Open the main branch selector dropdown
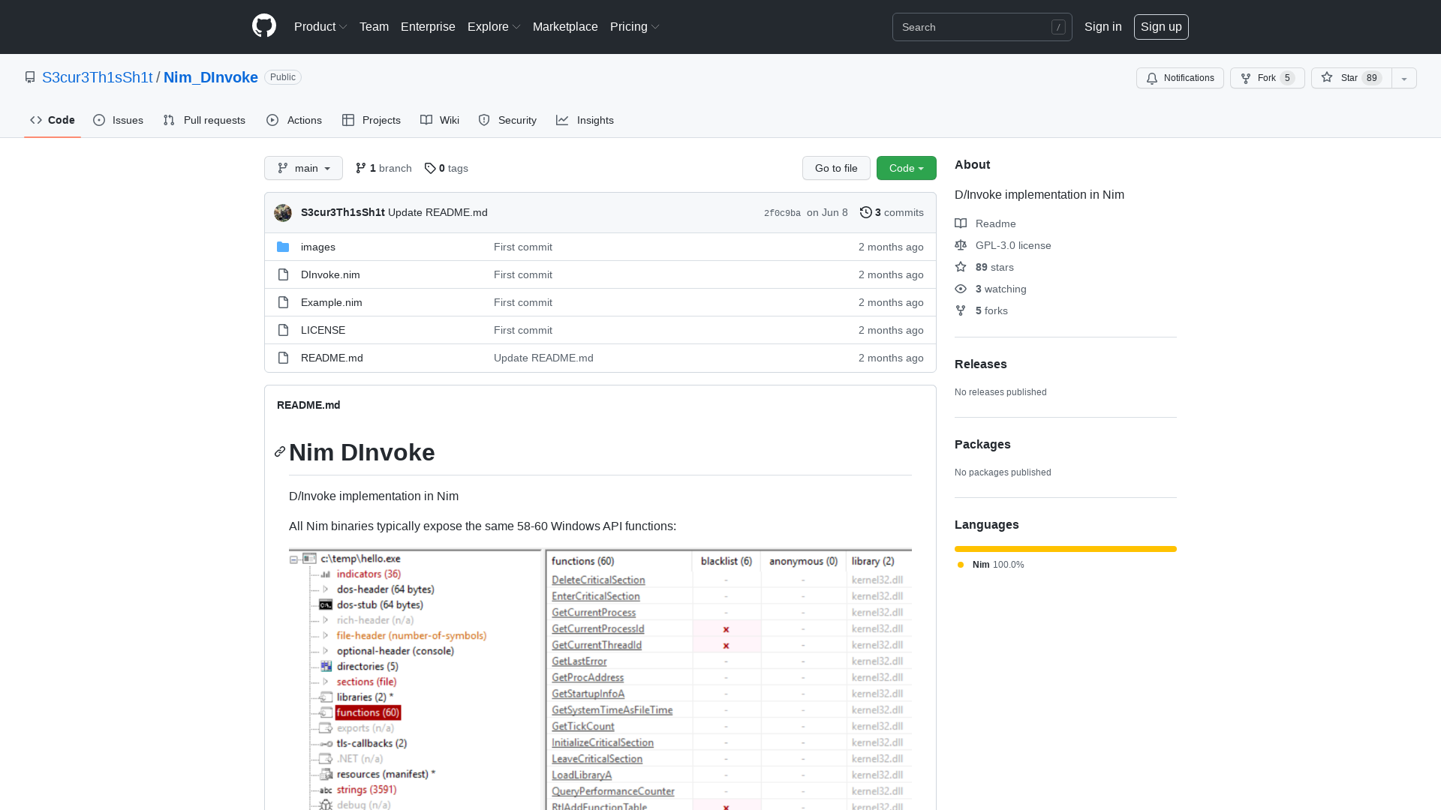This screenshot has height=810, width=1441. point(303,168)
